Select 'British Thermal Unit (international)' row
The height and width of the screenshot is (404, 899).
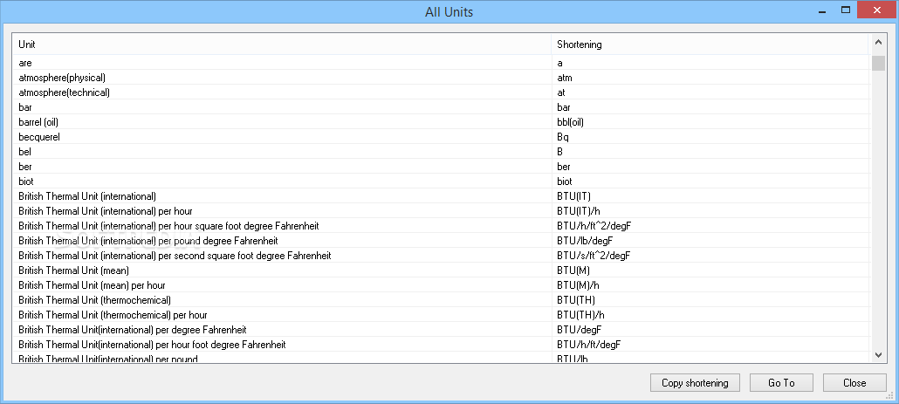(440, 196)
